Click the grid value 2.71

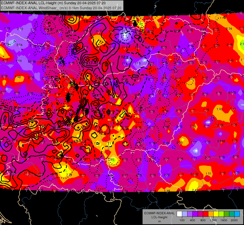coord(231,76)
